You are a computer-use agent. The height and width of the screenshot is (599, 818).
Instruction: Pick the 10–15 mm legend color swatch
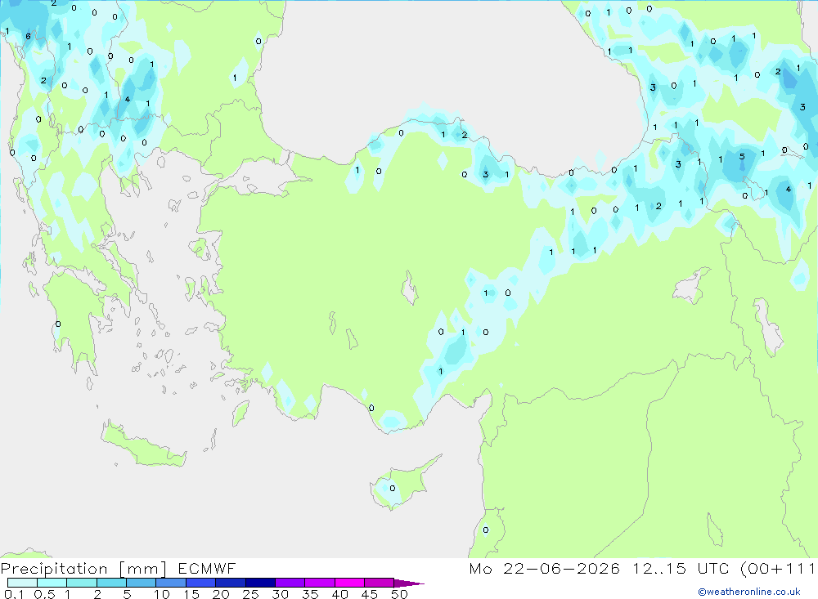171,583
